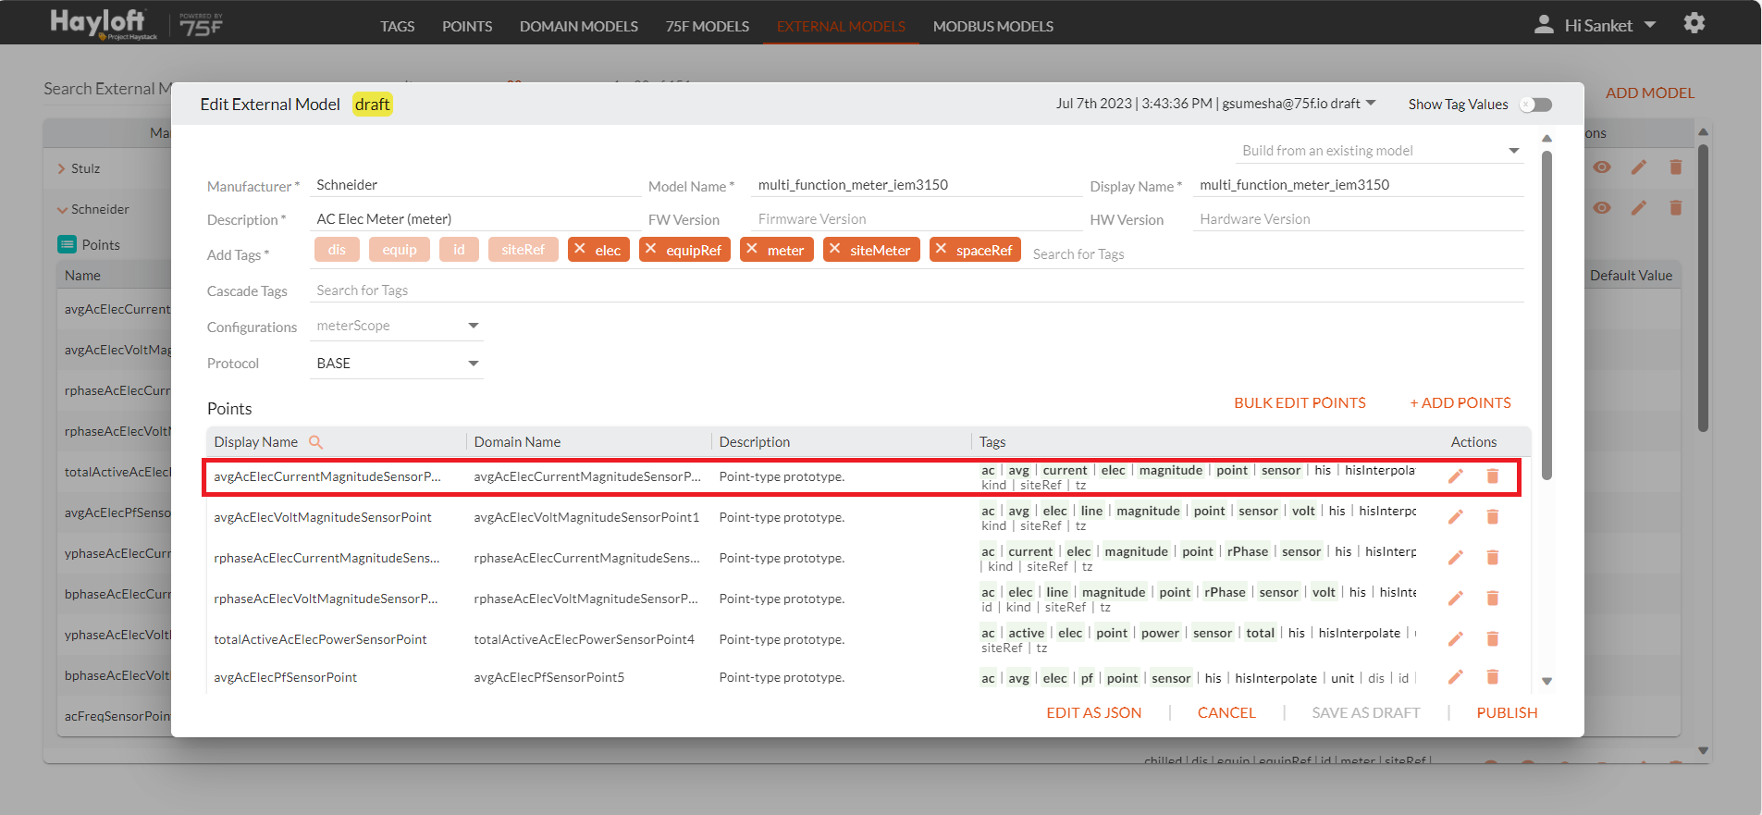Viewport: 1762px width, 815px height.
Task: Edit the Stulz model in background list
Action: [1639, 167]
